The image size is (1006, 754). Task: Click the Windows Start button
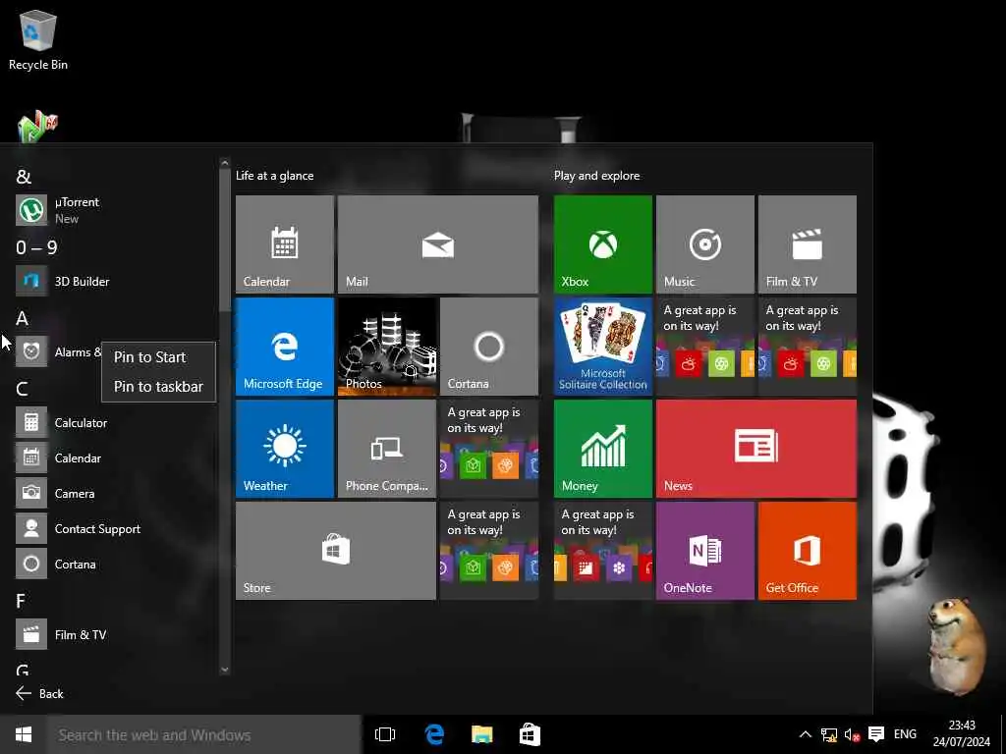[24, 734]
